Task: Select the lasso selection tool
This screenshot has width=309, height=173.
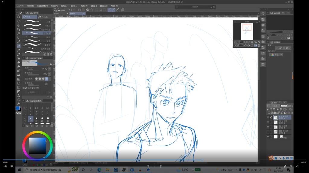Action: tap(19, 37)
